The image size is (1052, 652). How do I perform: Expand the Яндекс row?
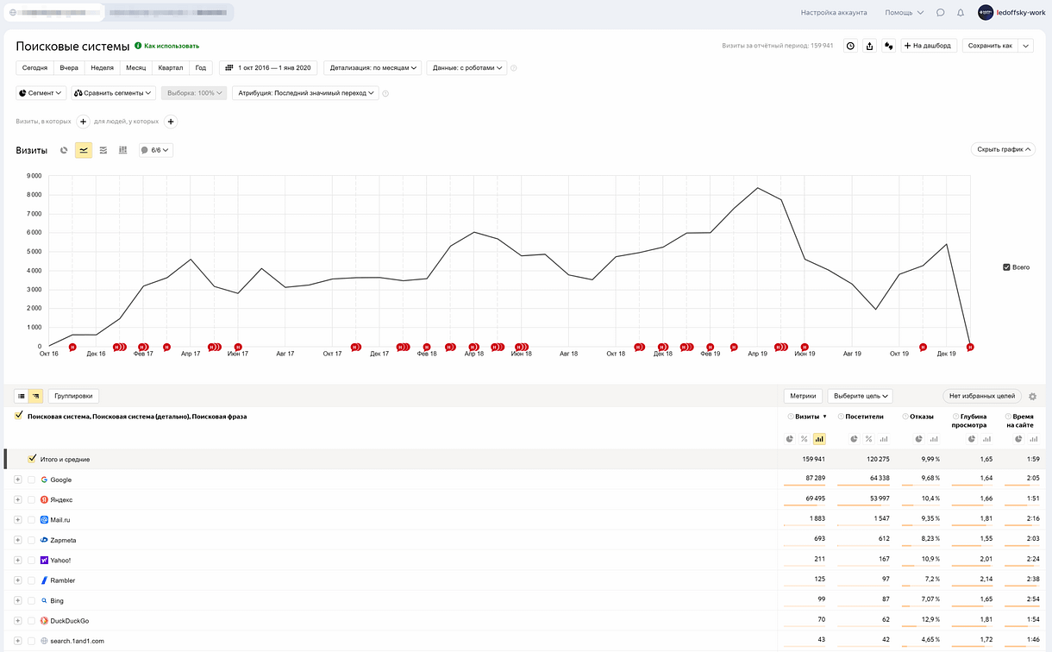coord(17,499)
